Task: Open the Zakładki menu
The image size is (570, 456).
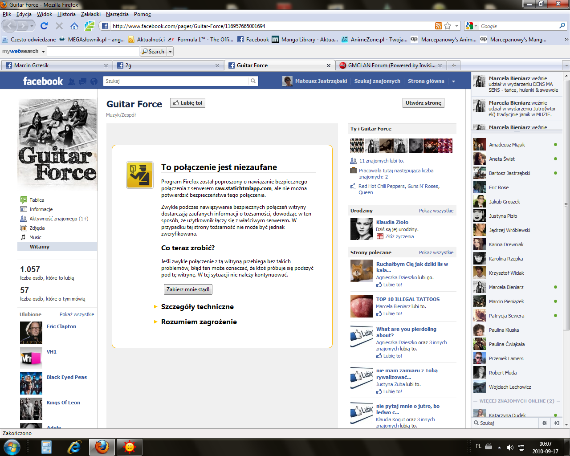Action: coord(91,14)
